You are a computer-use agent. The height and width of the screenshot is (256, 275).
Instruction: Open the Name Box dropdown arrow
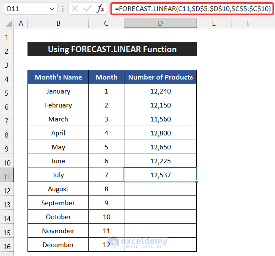click(x=52, y=8)
